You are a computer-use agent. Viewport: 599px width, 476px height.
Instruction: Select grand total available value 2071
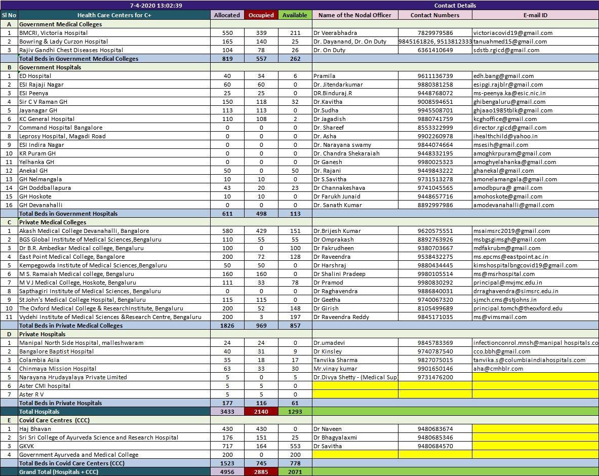(x=295, y=472)
